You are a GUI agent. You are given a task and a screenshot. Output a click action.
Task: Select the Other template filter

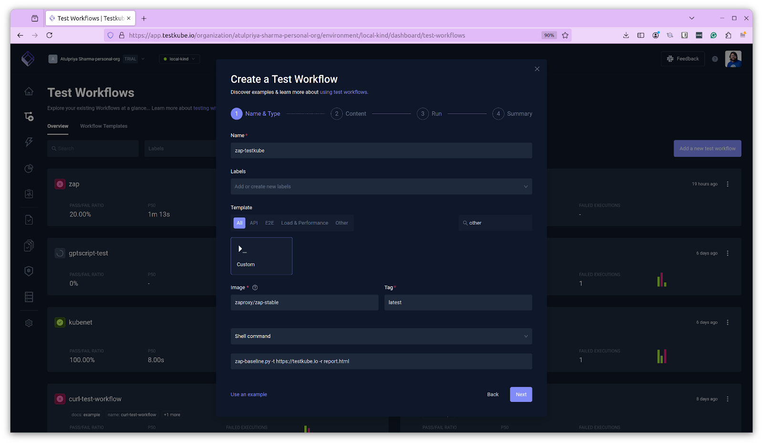coord(341,223)
